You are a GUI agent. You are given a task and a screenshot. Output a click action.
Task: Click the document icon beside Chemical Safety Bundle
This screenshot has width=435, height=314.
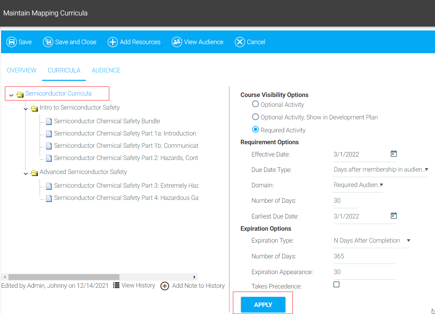pos(49,121)
